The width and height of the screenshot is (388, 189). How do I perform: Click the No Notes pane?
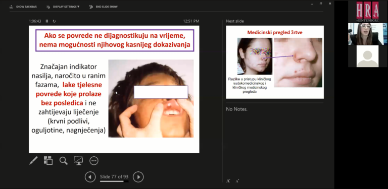point(275,141)
